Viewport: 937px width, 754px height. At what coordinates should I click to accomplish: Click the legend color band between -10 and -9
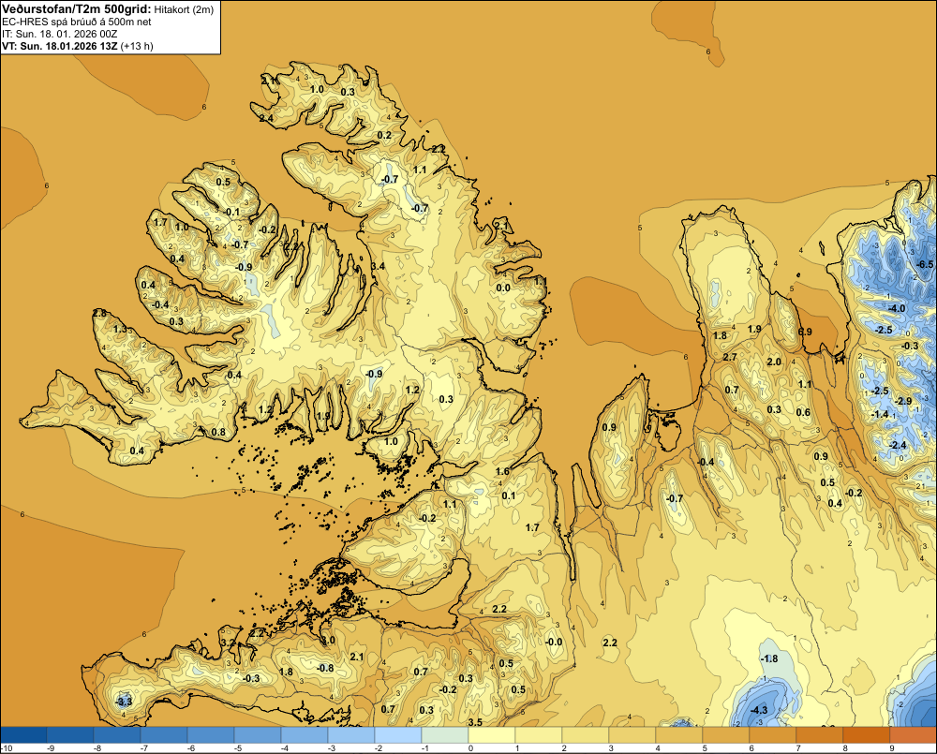pyautogui.click(x=23, y=734)
